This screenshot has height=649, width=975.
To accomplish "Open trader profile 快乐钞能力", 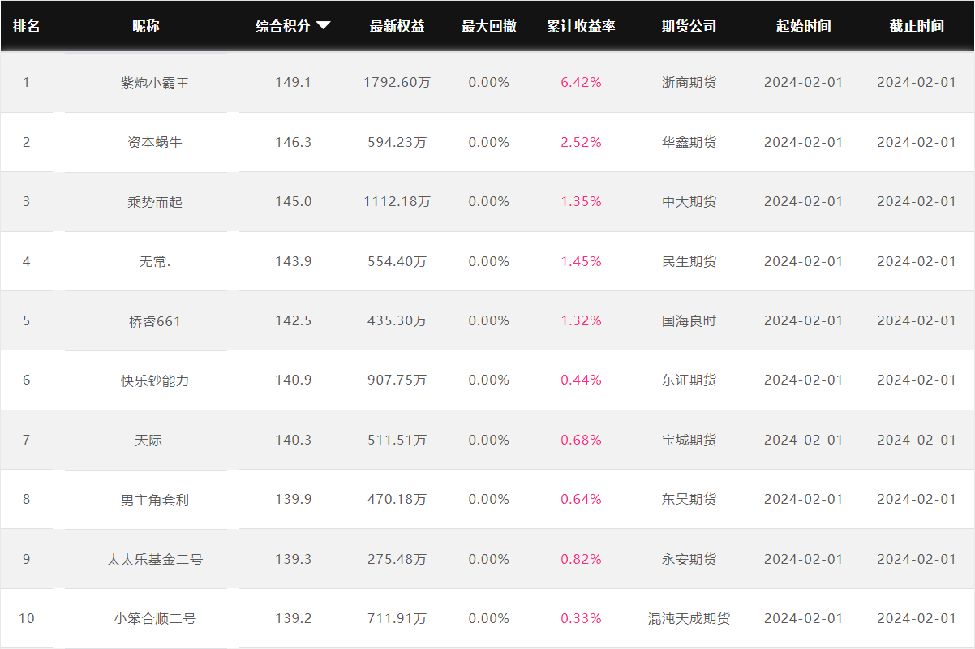I will pyautogui.click(x=155, y=380).
